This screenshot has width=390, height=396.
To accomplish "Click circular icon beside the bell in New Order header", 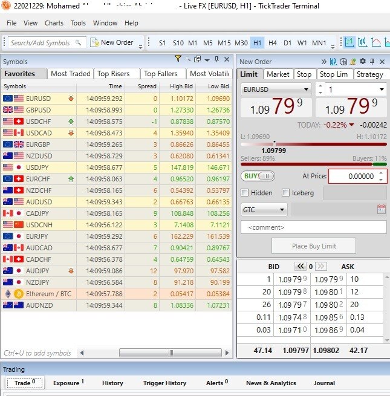I will 343,62.
